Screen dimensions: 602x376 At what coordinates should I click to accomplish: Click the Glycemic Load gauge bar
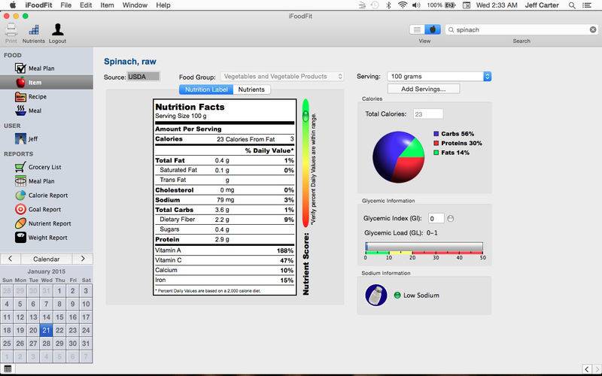pyautogui.click(x=424, y=246)
